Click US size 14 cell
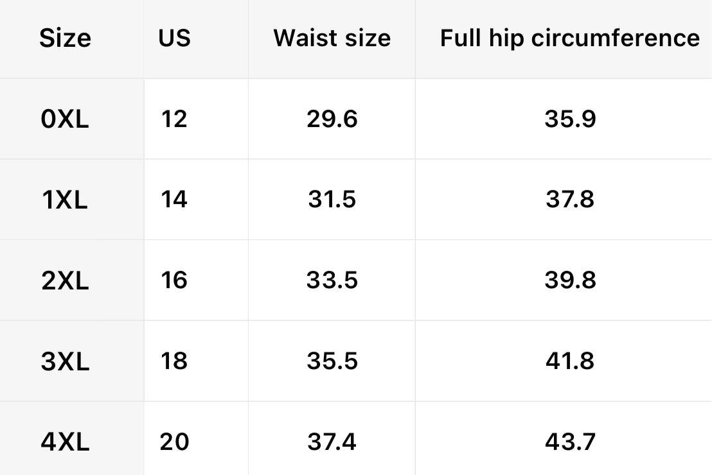 [174, 200]
